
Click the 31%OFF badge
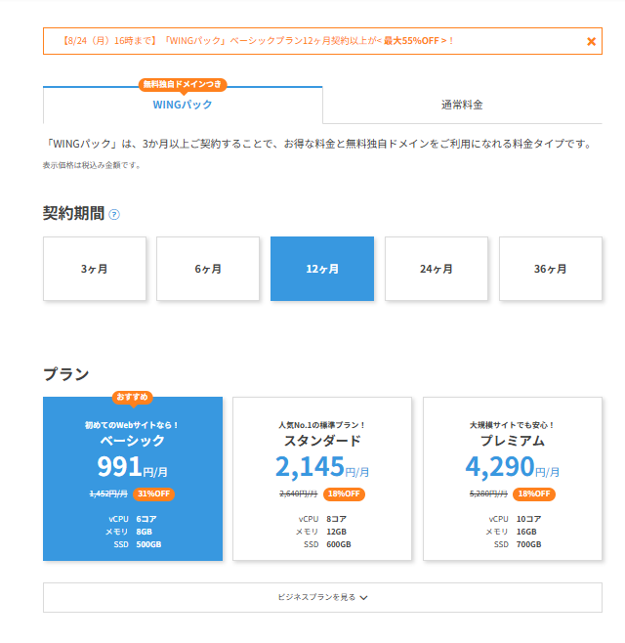click(153, 493)
